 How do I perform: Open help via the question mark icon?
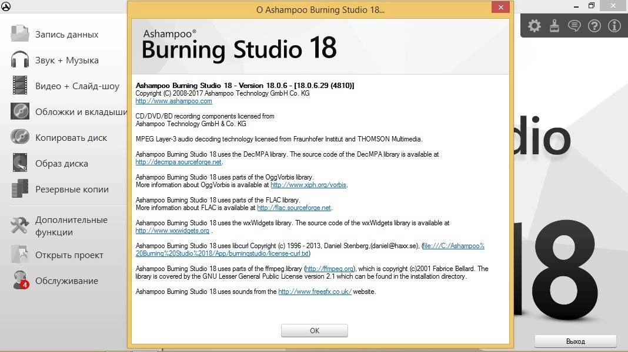coord(594,26)
